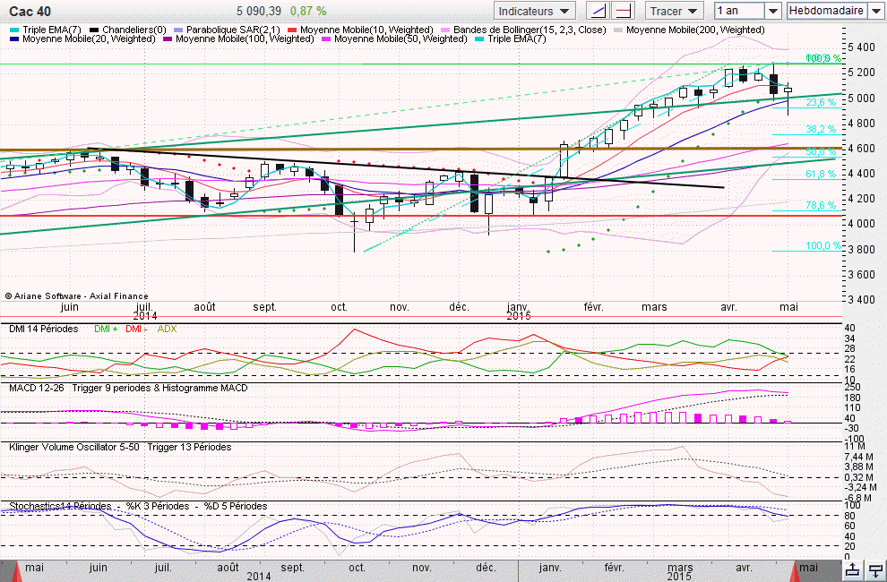Click the DMI 14 Périodes panel label

(x=44, y=330)
